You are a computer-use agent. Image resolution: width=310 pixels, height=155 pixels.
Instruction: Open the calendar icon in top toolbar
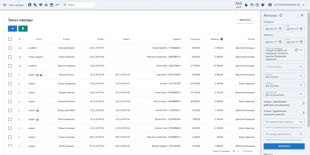pos(52,5)
